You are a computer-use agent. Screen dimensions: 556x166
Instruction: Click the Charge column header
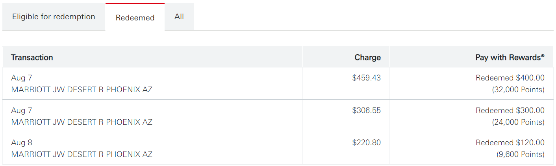click(367, 57)
